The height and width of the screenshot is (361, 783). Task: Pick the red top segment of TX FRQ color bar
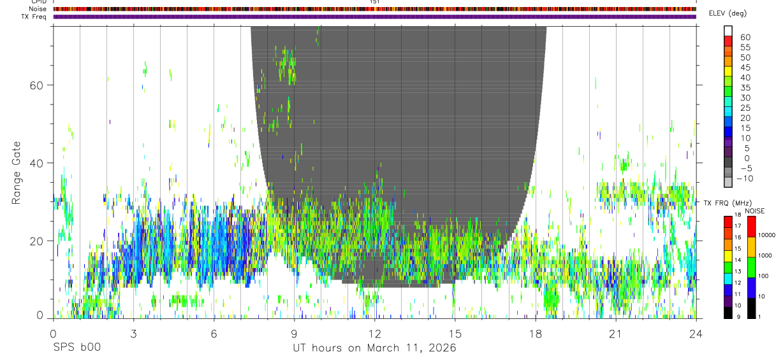coord(728,222)
